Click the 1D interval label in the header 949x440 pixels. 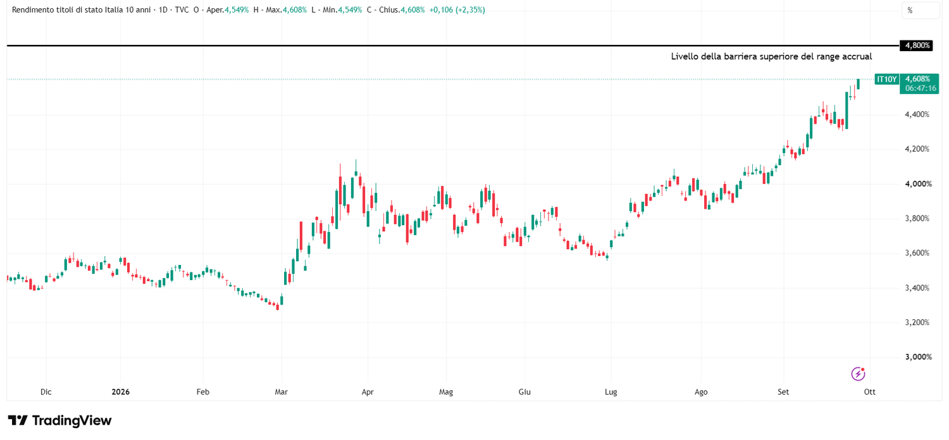[163, 10]
